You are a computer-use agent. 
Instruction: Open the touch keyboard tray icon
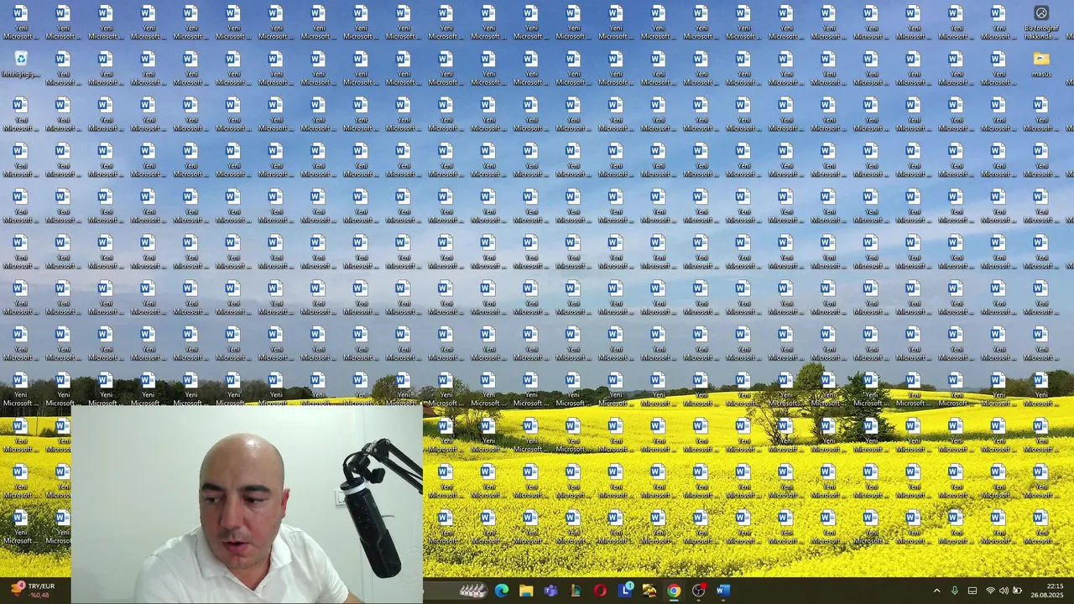(972, 591)
